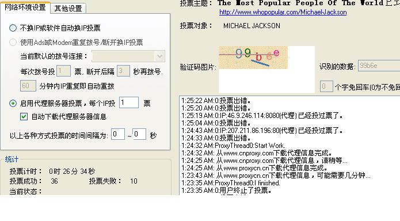
Task: Switch to the 其他设置 tab
Action: 68,9
